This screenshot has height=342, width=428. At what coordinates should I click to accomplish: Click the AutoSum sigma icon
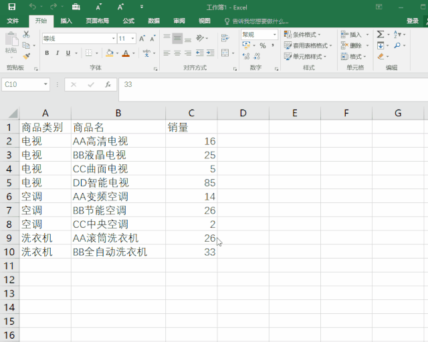coord(380,34)
